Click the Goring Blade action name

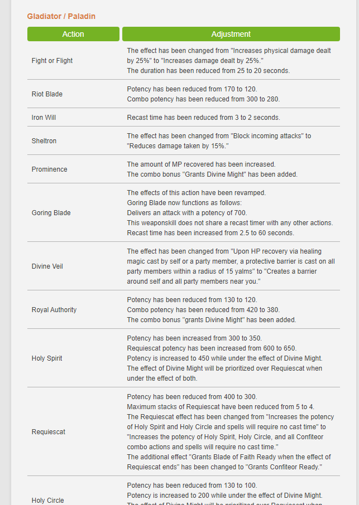[51, 213]
